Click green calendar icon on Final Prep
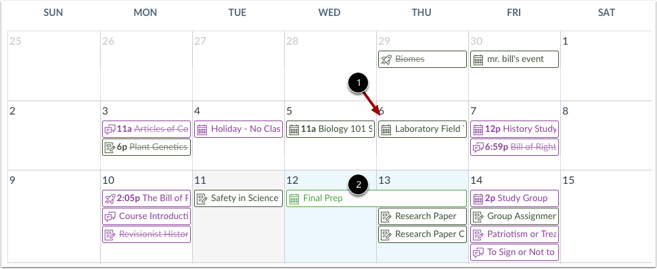Image resolution: width=657 pixels, height=269 pixels. point(294,198)
